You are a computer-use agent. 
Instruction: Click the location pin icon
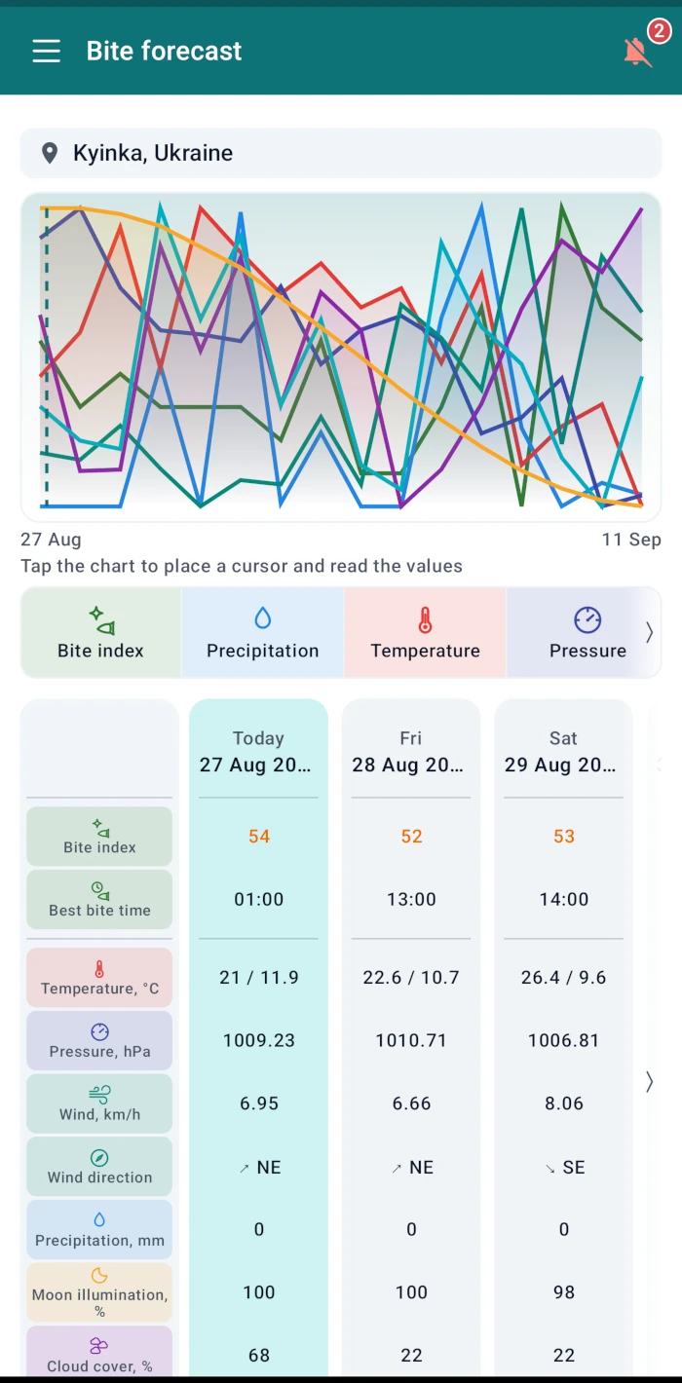pyautogui.click(x=49, y=153)
